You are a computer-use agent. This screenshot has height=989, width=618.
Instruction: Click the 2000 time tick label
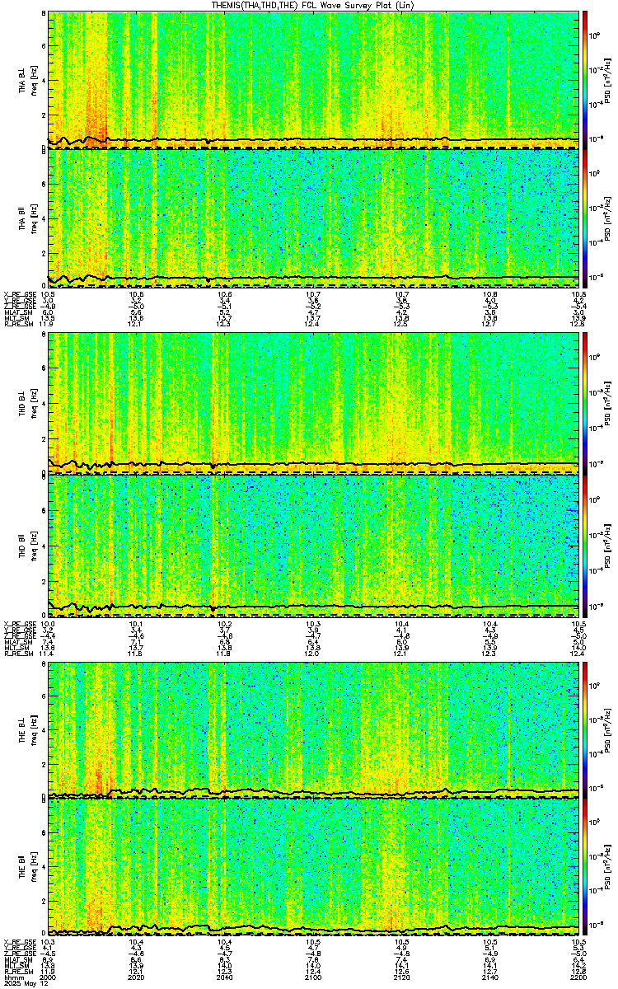coord(48,976)
